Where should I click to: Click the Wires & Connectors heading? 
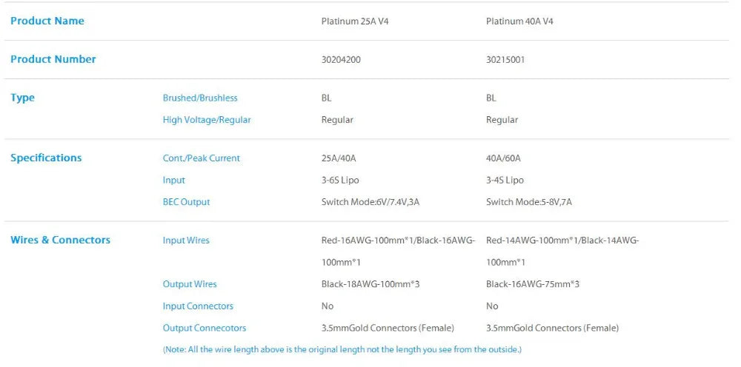coord(60,240)
